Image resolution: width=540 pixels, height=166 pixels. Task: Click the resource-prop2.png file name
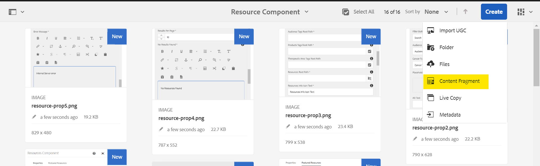coord(435,128)
